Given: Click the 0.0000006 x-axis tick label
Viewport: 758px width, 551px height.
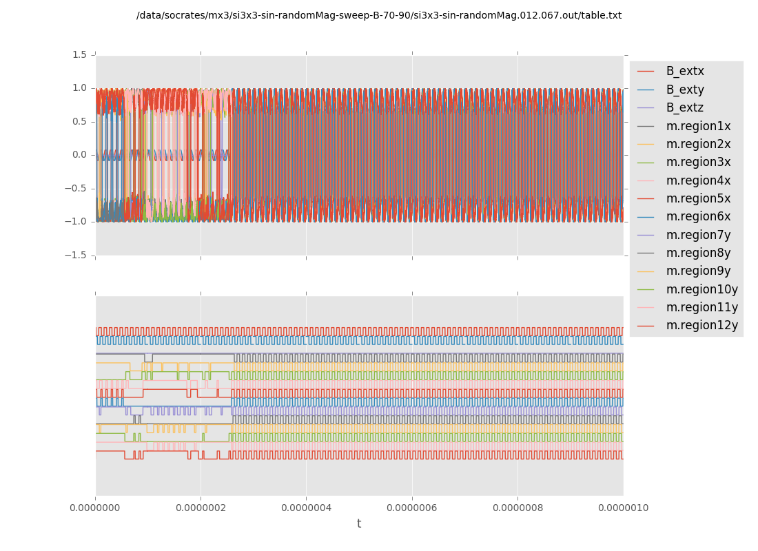Looking at the screenshot, I should coord(412,508).
